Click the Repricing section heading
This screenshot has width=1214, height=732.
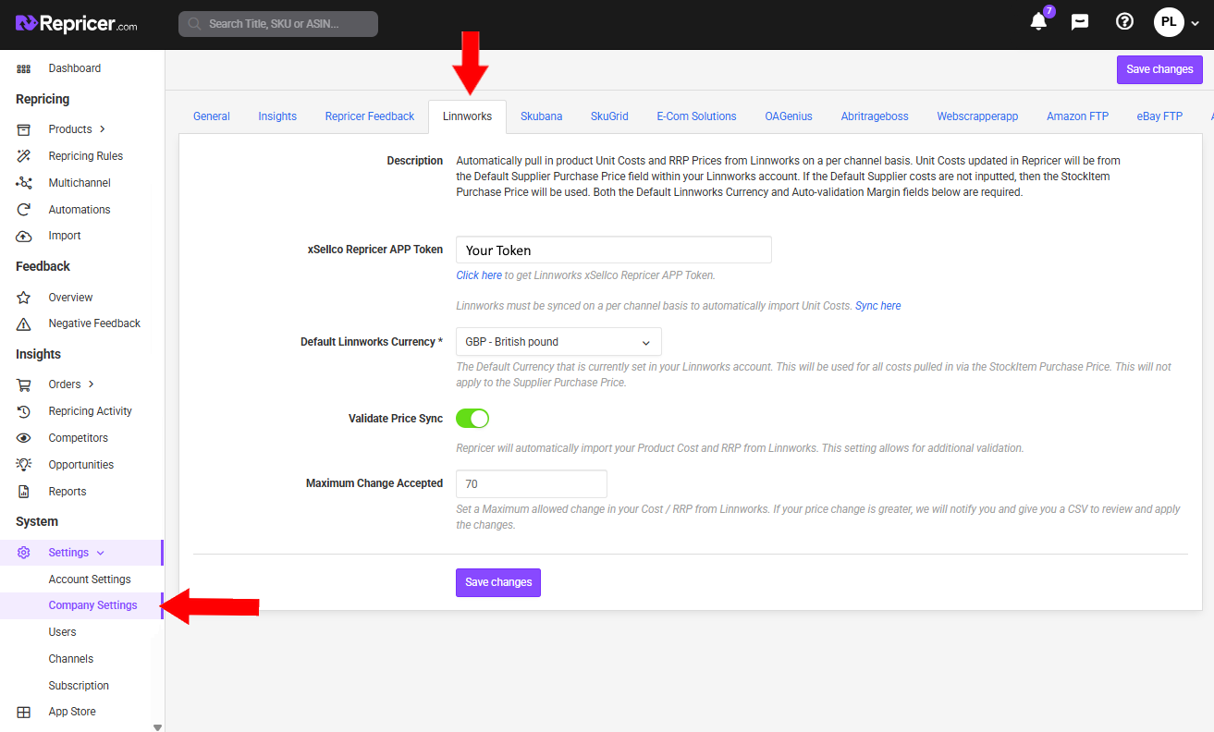click(x=43, y=99)
